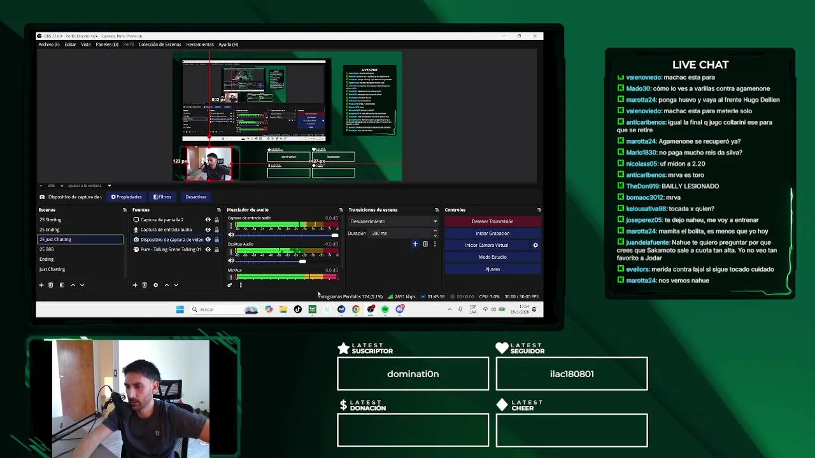This screenshot has width=815, height=458.
Task: Undock the Escenas panel with its float icon
Action: point(124,210)
